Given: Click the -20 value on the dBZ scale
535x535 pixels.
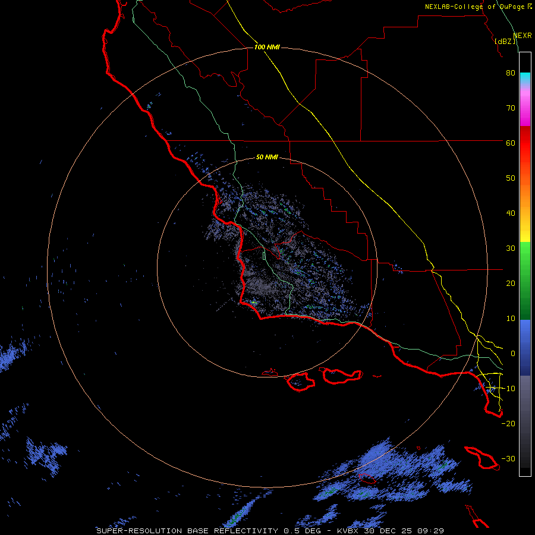Looking at the screenshot, I should tap(508, 423).
